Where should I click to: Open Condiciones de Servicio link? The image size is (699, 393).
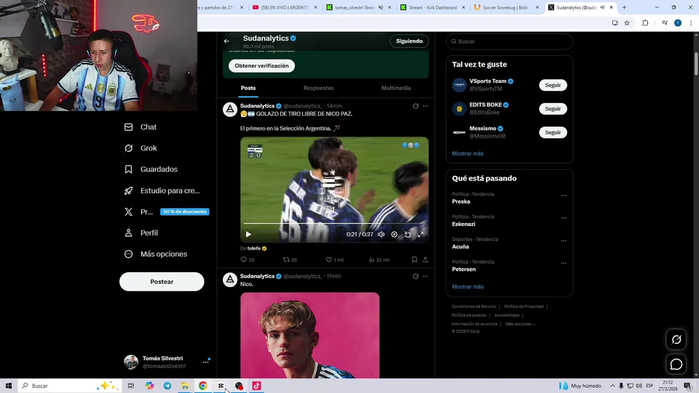point(474,307)
